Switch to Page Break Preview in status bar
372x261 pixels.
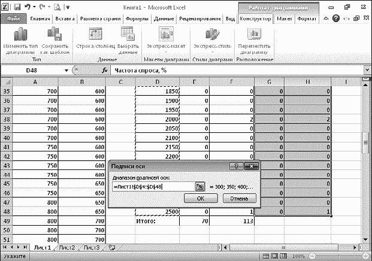[283, 256]
